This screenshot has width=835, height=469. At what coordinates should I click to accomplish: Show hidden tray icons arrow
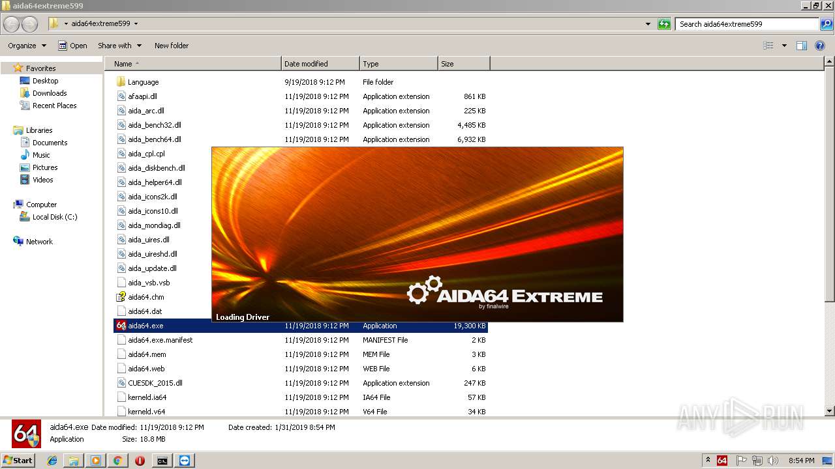(x=708, y=460)
